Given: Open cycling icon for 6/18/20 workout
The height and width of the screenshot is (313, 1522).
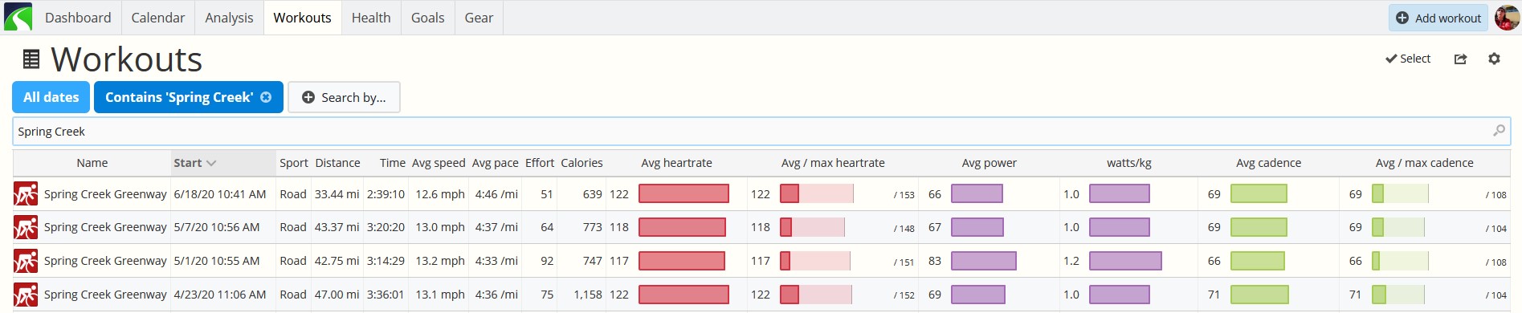Looking at the screenshot, I should click(x=26, y=194).
